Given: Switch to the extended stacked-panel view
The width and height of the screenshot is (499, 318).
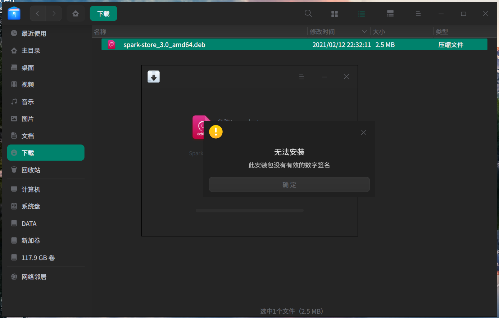Looking at the screenshot, I should pyautogui.click(x=390, y=14).
